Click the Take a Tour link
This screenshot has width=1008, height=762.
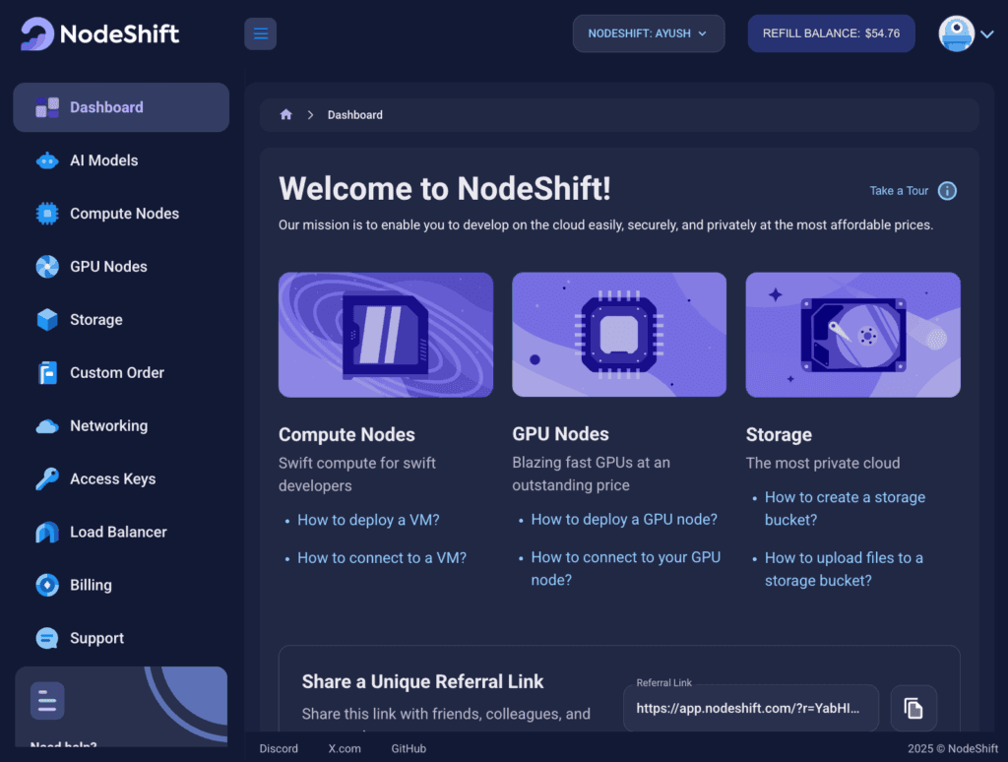tap(899, 190)
